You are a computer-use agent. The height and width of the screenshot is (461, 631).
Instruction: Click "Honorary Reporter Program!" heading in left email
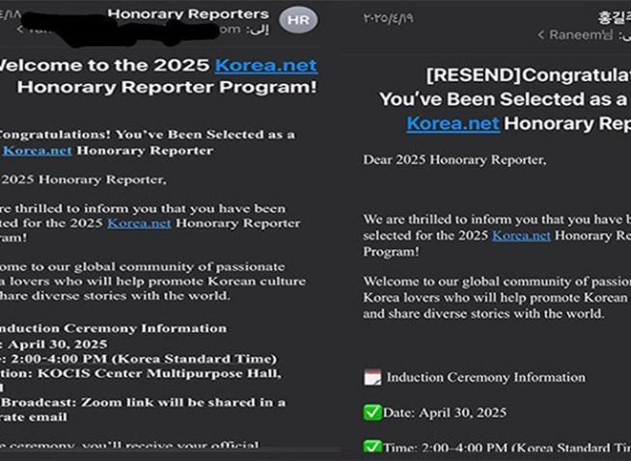pos(167,87)
